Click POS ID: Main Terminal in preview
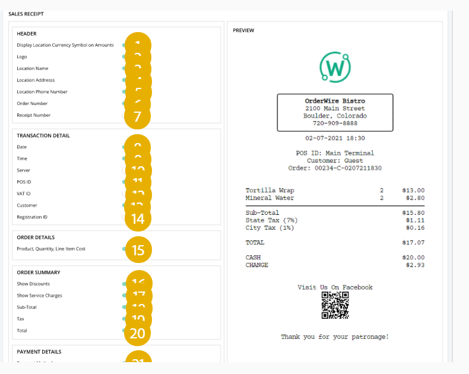 click(x=335, y=153)
